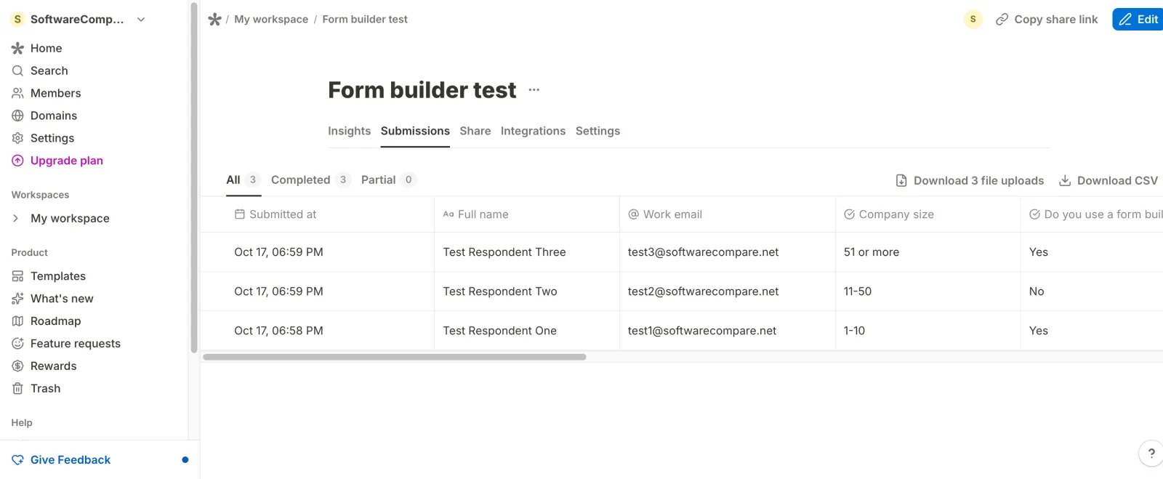Click the Roadmap map icon
1163x479 pixels.
17,321
